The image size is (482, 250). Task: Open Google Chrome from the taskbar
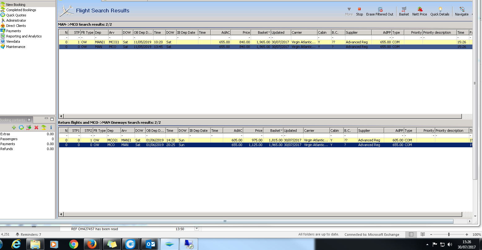(73, 244)
